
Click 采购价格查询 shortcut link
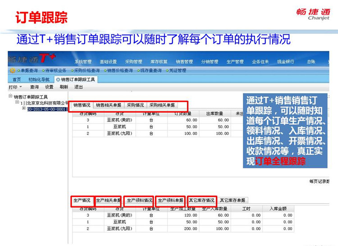(87, 70)
